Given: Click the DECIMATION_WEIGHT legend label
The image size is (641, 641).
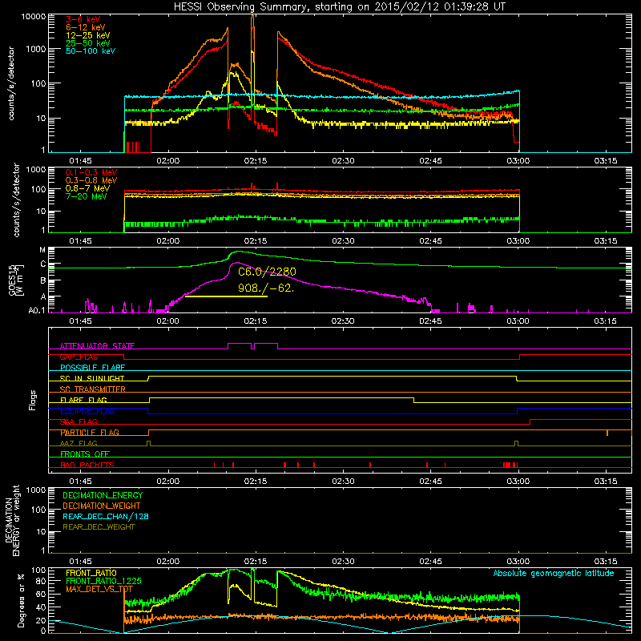Looking at the screenshot, I should pyautogui.click(x=102, y=506).
